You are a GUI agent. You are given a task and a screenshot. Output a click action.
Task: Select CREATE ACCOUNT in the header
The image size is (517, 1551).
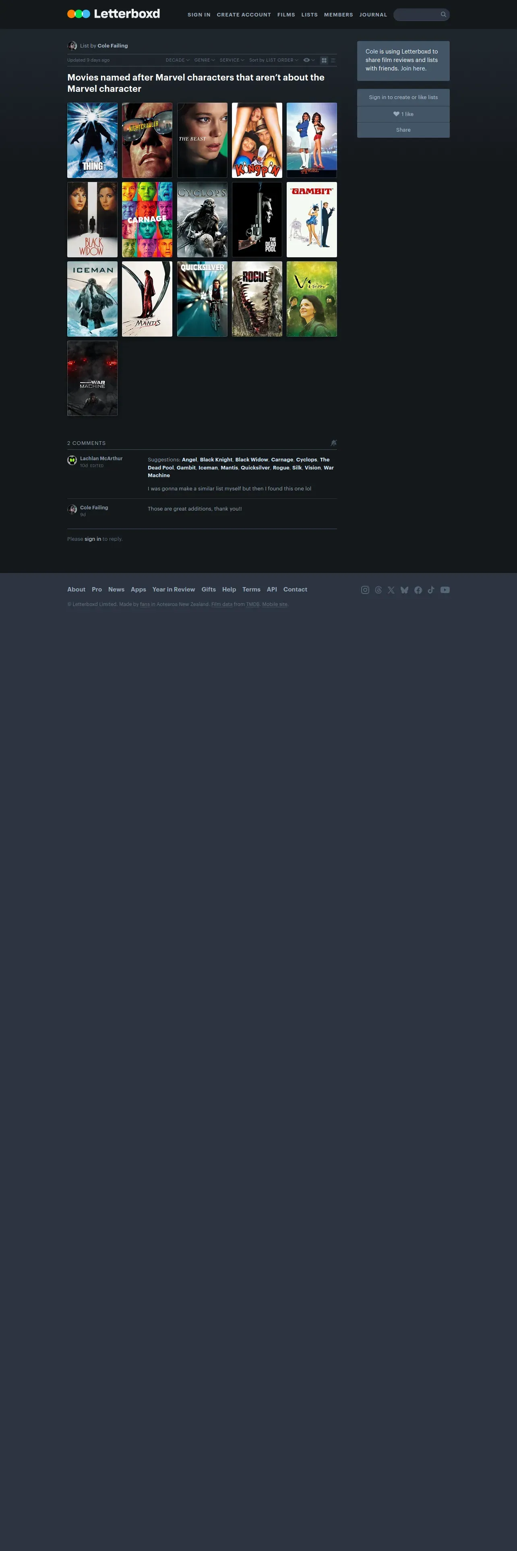[244, 14]
